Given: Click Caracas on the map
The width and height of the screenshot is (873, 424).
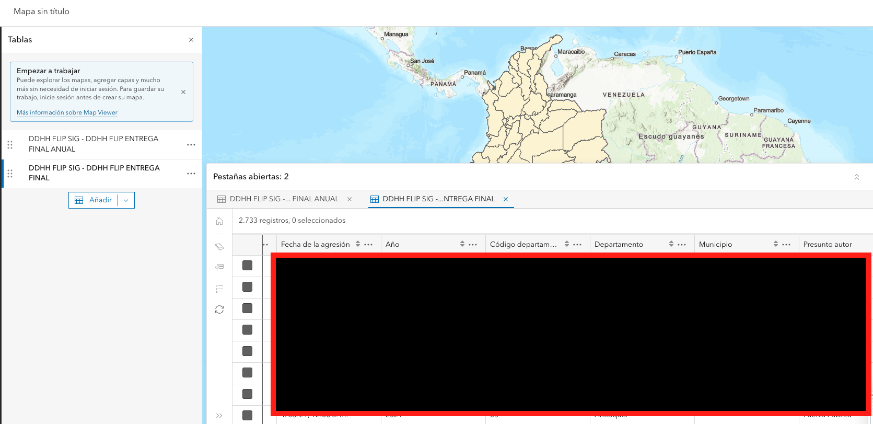Looking at the screenshot, I should pyautogui.click(x=625, y=54).
